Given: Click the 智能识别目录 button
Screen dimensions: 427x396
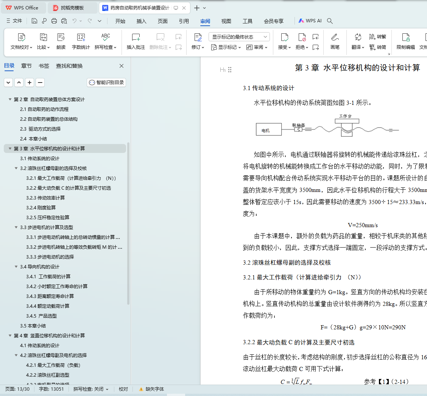Looking at the screenshot, I should coord(106,83).
